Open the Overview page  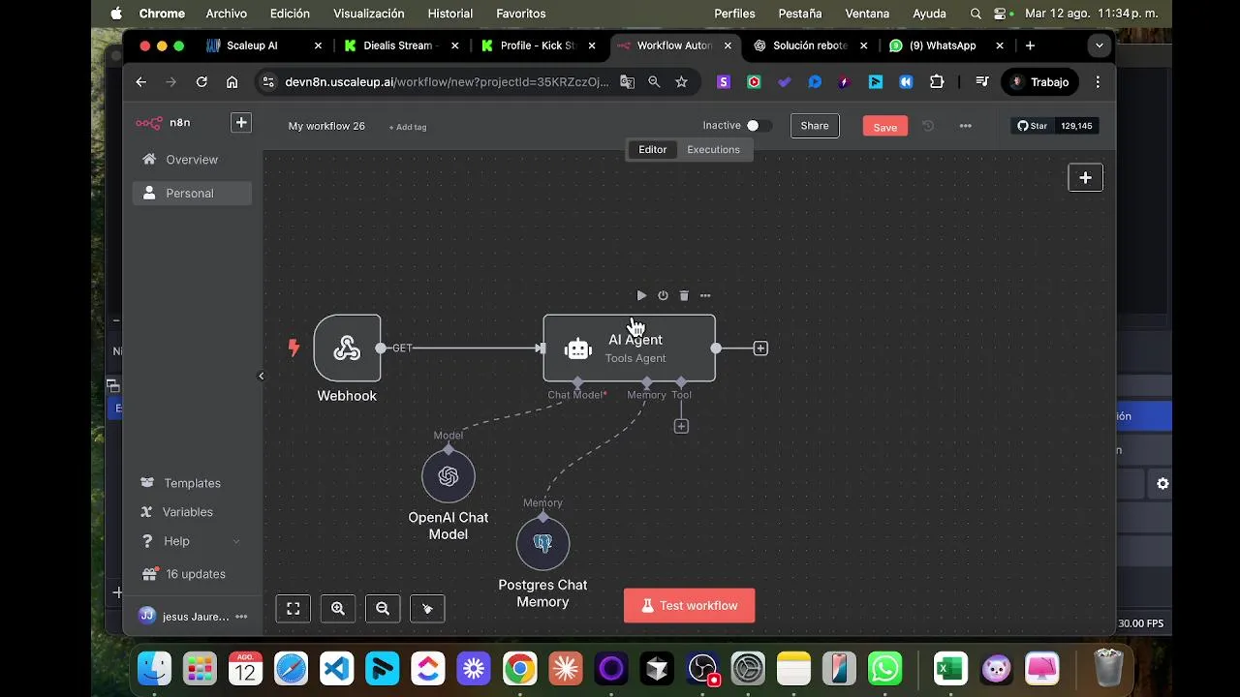(x=191, y=160)
